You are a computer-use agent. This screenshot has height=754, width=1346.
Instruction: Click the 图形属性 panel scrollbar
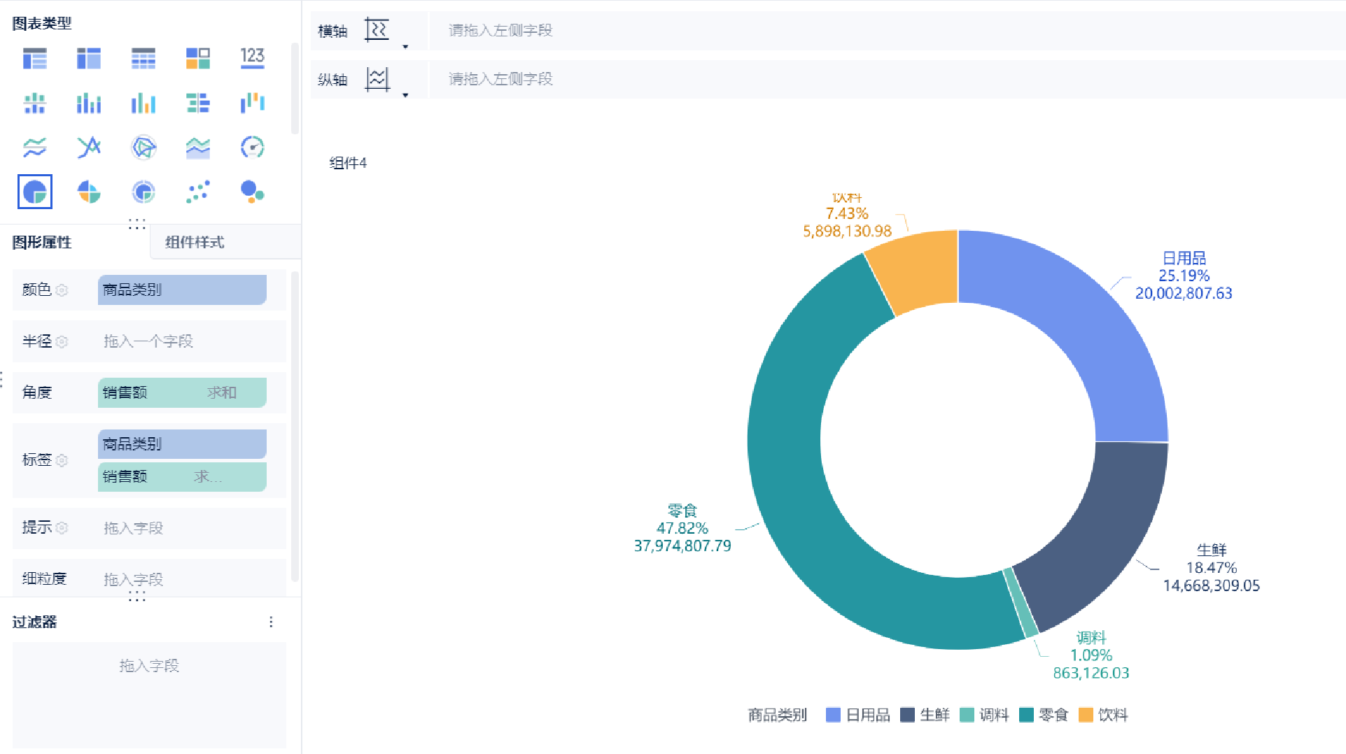295,427
